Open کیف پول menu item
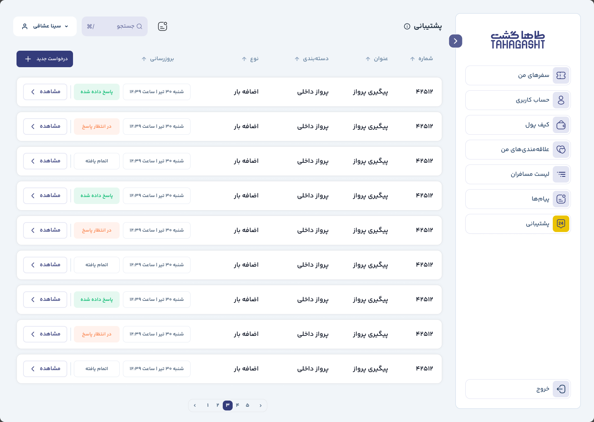 518,125
